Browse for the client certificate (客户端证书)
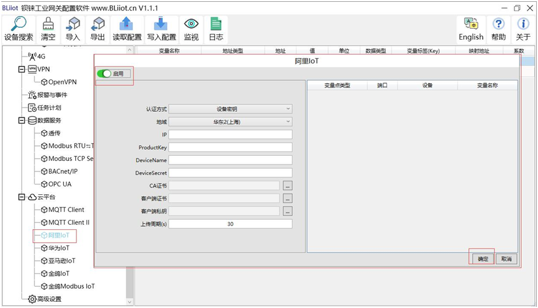Image resolution: width=538 pixels, height=308 pixels. [288, 198]
